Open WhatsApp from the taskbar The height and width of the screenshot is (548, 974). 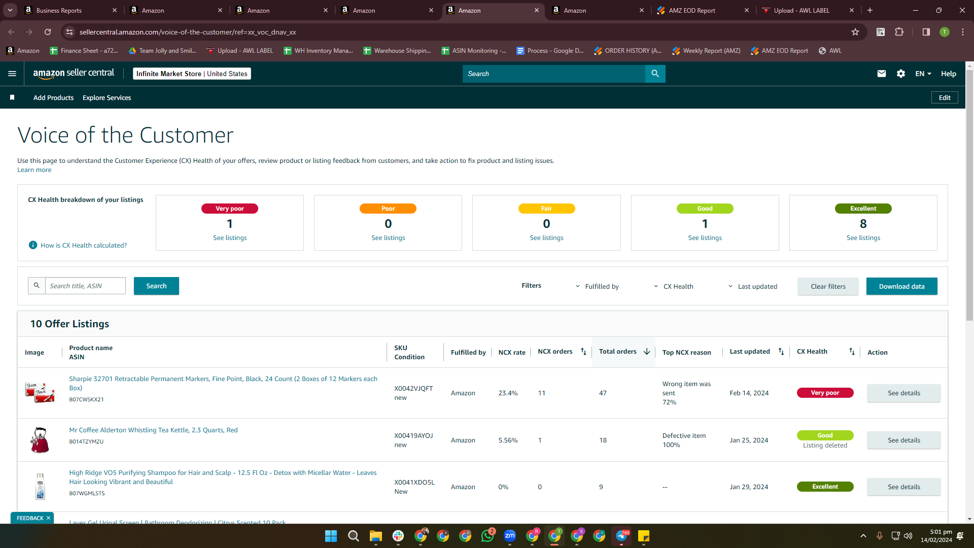488,536
